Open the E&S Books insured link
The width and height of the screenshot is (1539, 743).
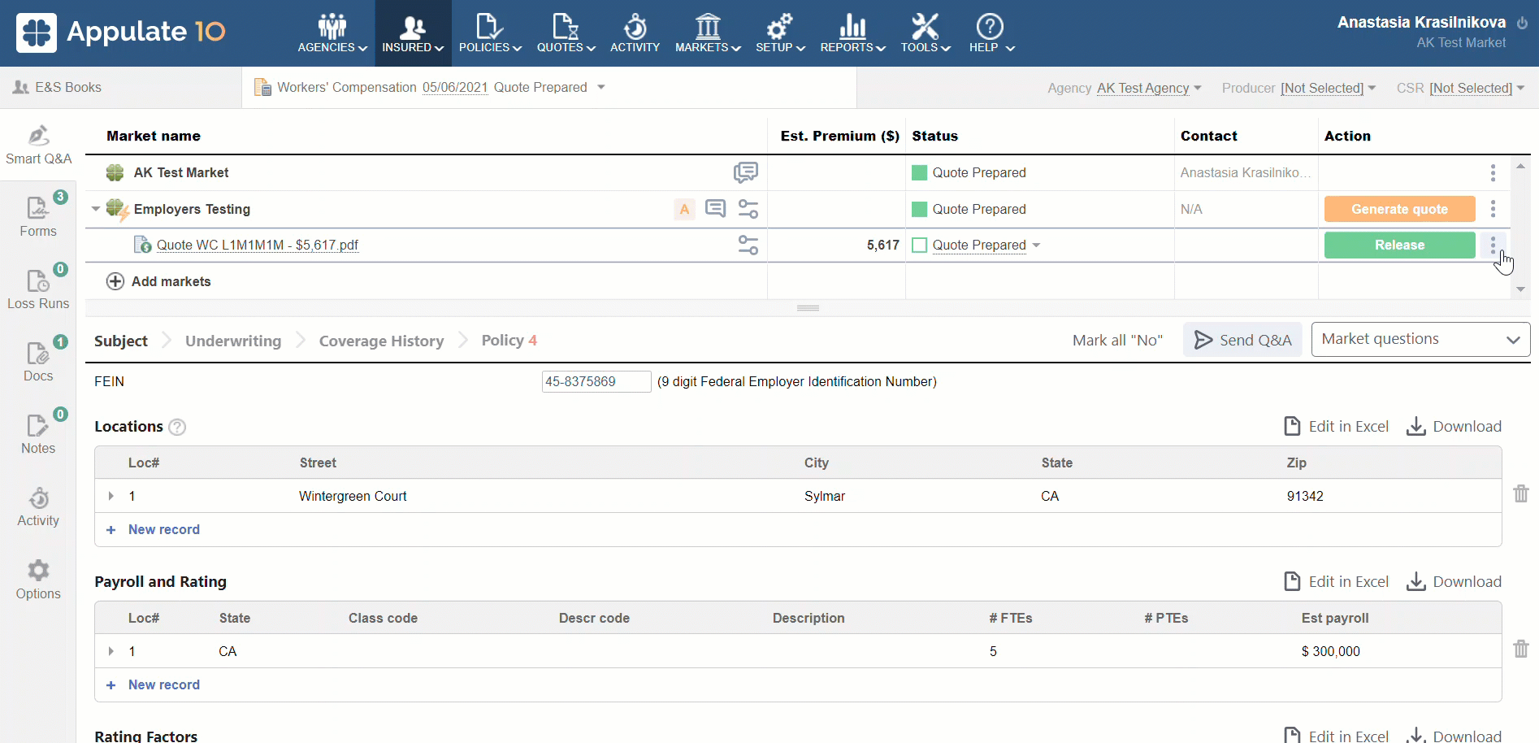pos(57,87)
